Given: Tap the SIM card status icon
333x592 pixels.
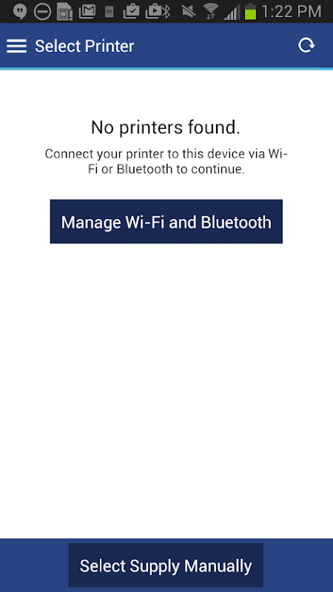Looking at the screenshot, I should coord(65,12).
